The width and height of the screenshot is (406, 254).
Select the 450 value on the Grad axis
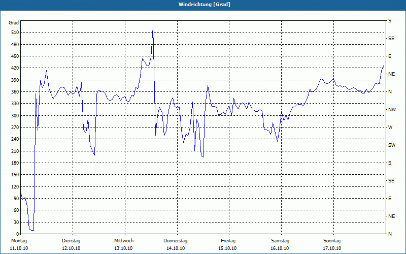(x=15, y=56)
